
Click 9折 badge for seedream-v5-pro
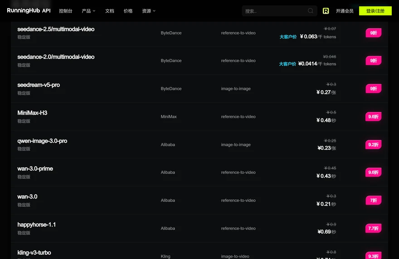373,89
